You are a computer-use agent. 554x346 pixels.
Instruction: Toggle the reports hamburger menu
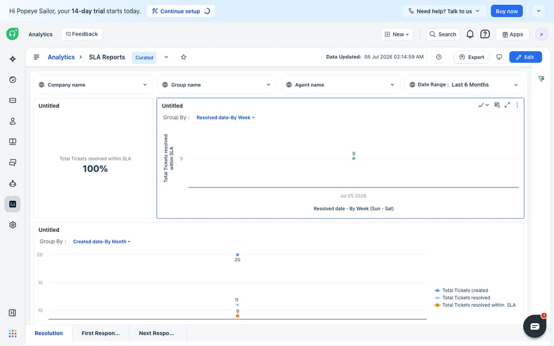[36, 57]
